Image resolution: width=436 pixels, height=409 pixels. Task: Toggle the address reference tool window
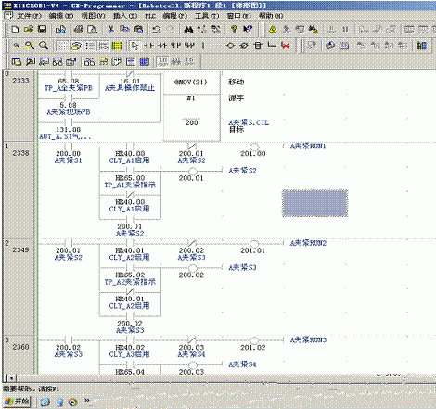click(58, 61)
